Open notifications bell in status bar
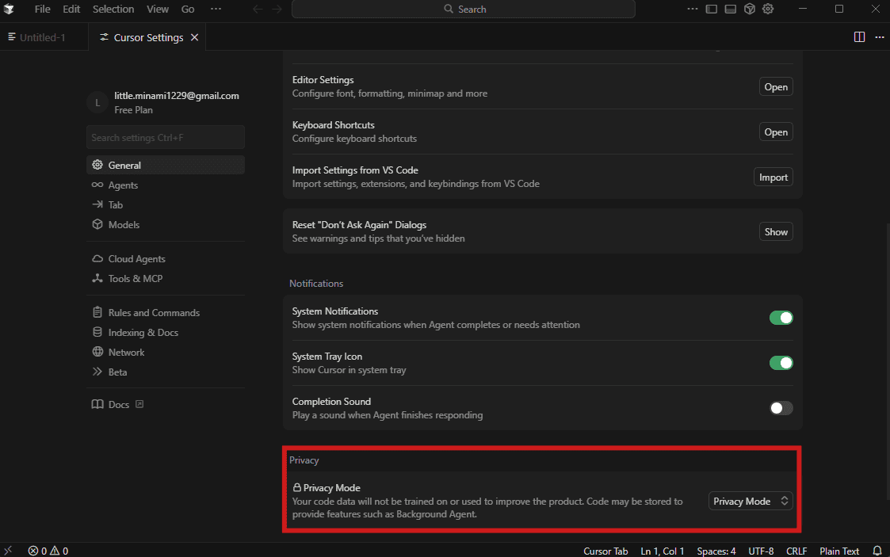 (877, 551)
